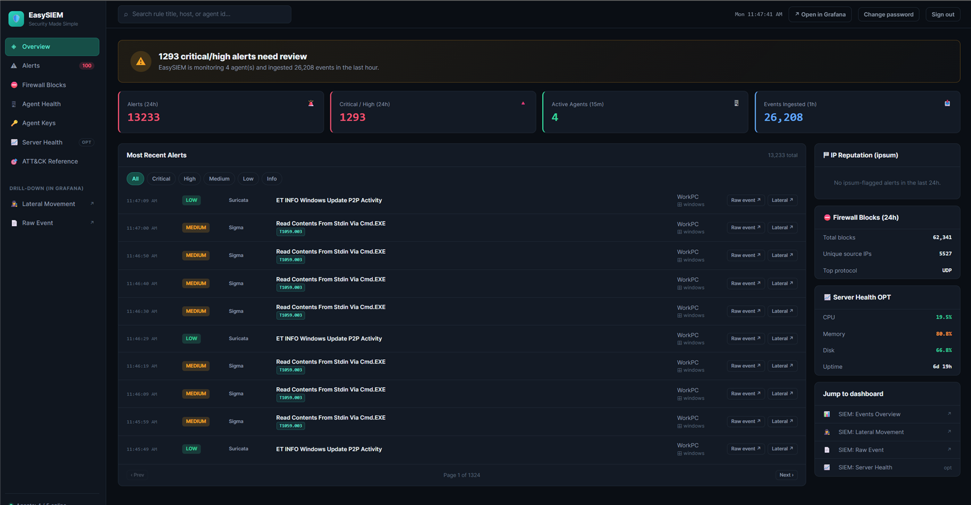Filter alerts by Low severity
971x505 pixels.
pyautogui.click(x=248, y=179)
